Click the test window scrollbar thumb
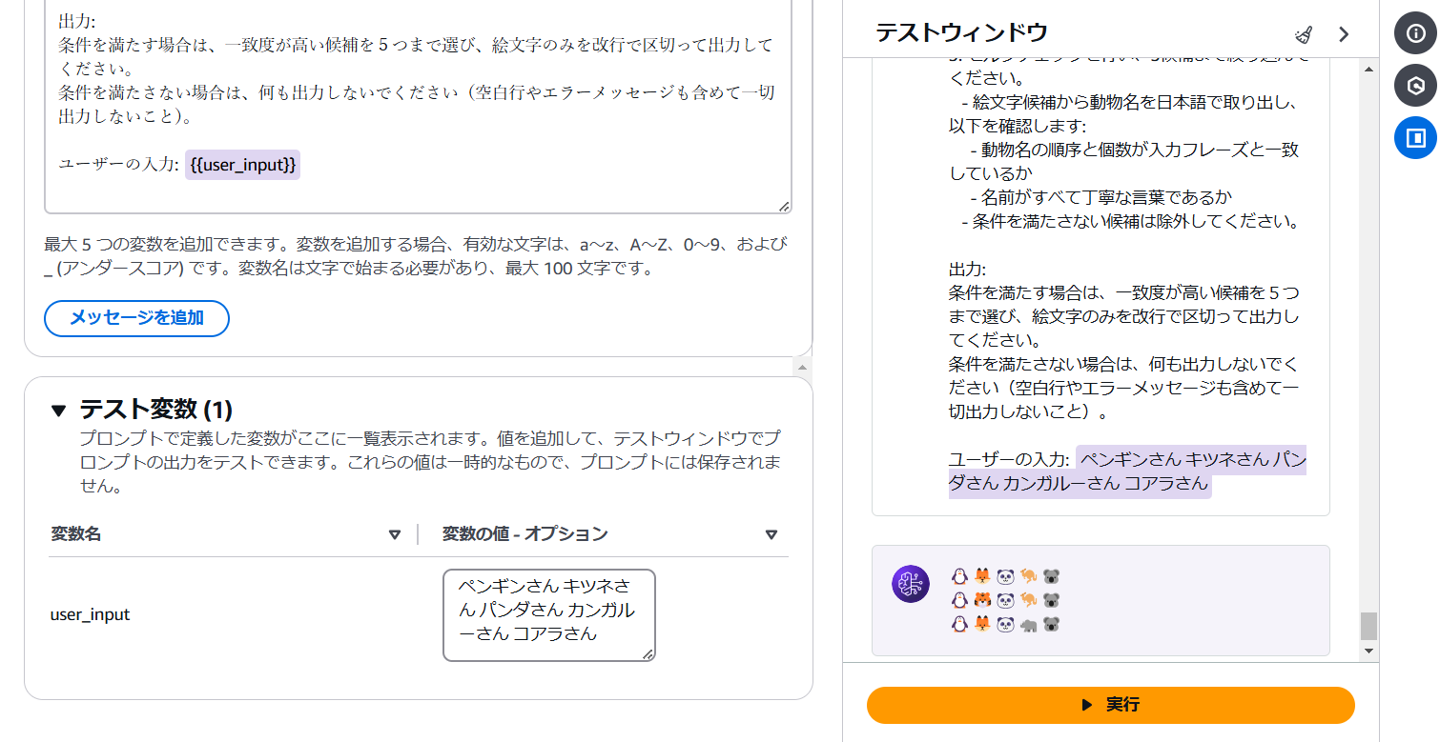Screen dimensions: 1440x742 (1369, 626)
